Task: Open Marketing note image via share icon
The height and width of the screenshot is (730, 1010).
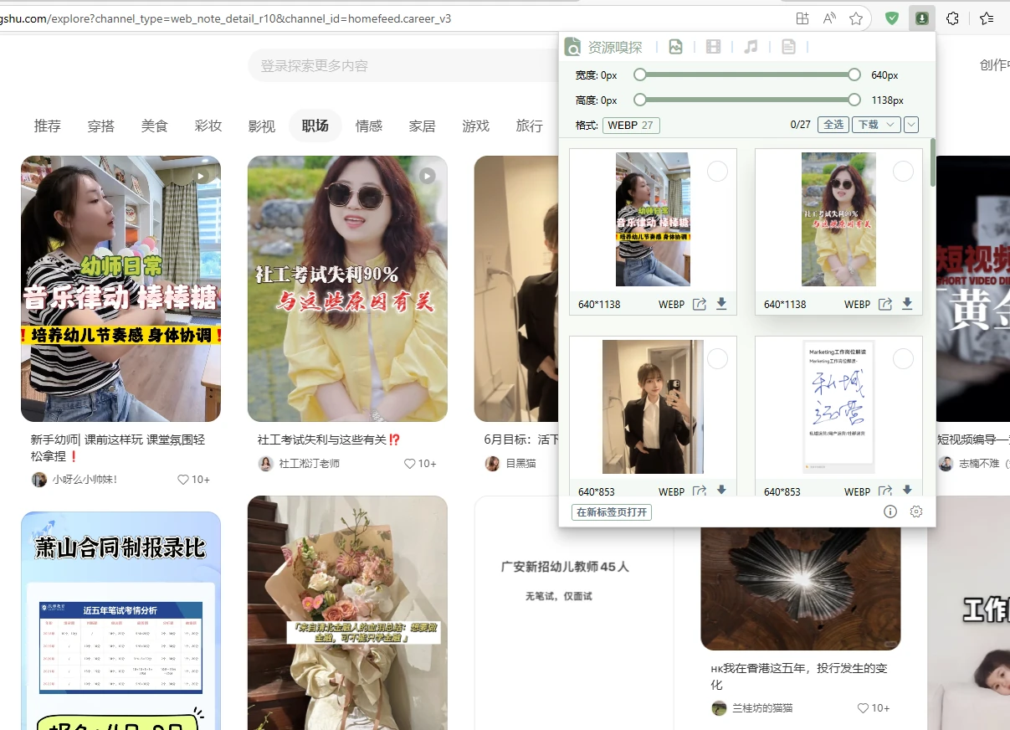Action: pyautogui.click(x=885, y=491)
